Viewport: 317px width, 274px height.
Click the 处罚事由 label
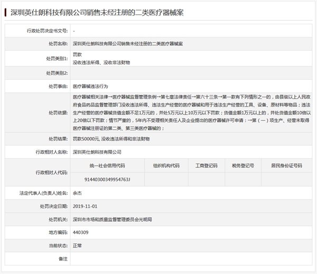tap(58, 86)
